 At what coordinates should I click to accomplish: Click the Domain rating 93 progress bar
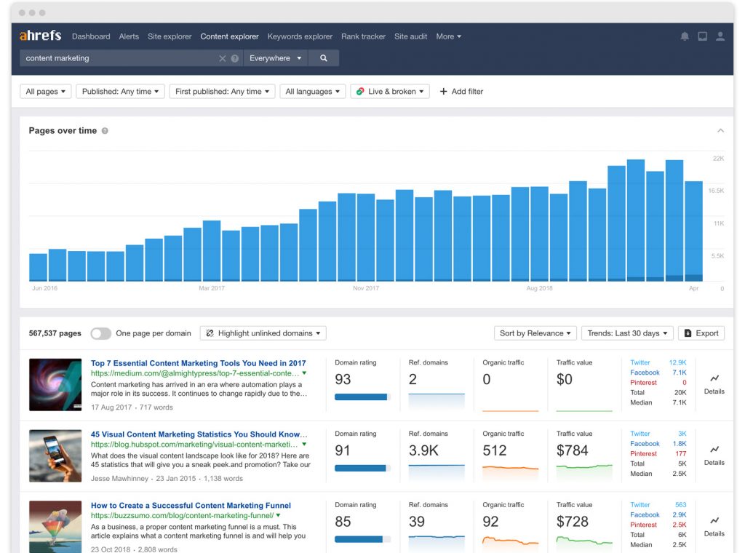362,397
